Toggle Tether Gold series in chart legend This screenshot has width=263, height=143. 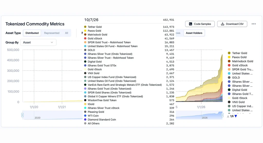(238, 53)
